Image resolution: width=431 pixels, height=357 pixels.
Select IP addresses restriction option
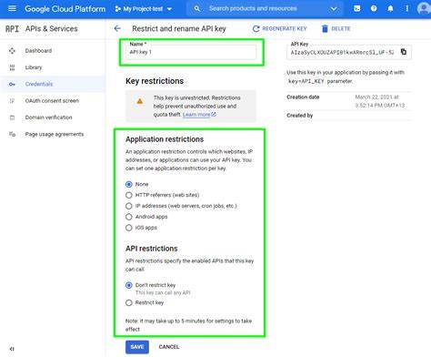point(129,206)
